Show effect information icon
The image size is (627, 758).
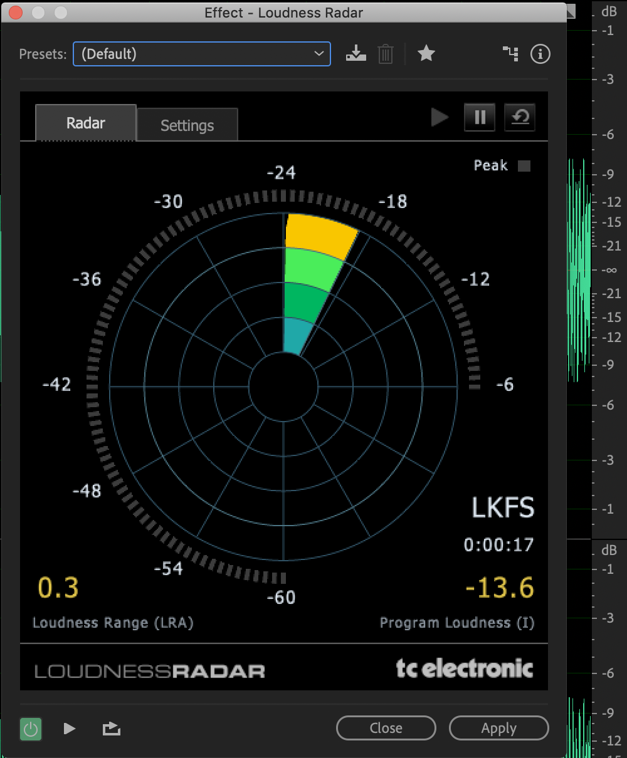pos(540,54)
